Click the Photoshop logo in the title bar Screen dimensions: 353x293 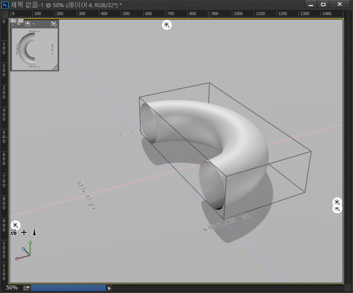tap(5, 4)
